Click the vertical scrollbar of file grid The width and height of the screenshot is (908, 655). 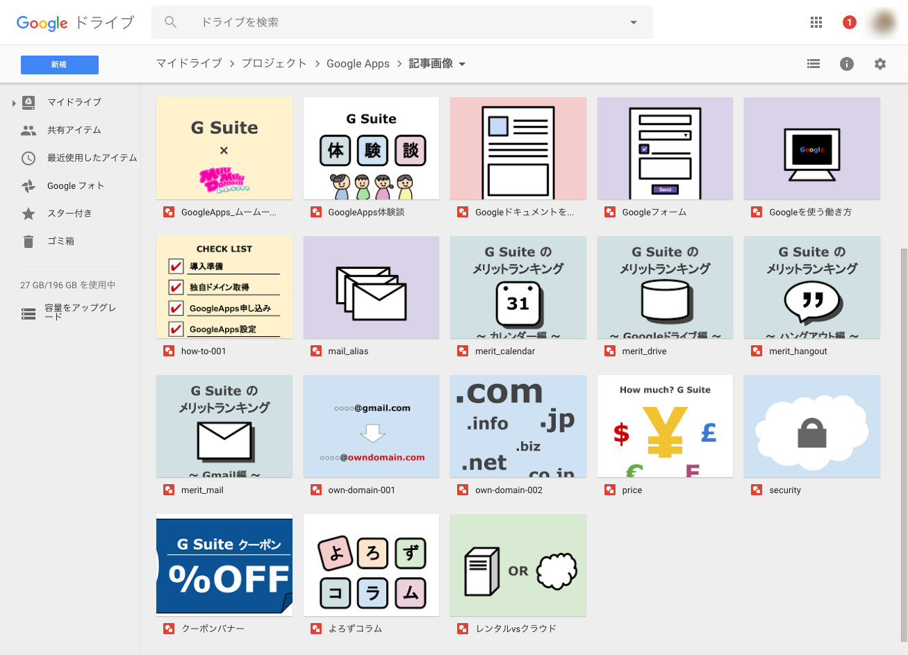(904, 445)
